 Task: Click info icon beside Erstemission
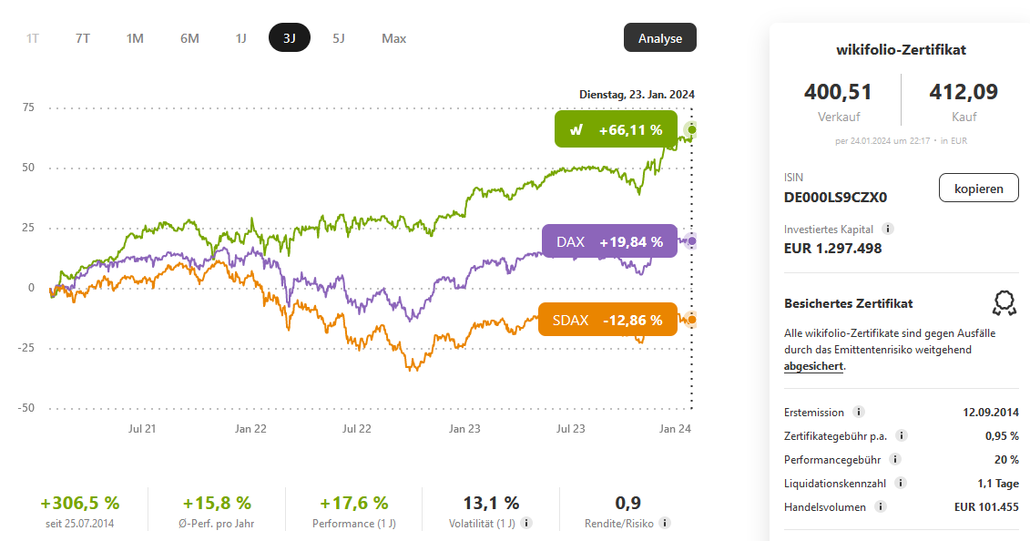[858, 413]
